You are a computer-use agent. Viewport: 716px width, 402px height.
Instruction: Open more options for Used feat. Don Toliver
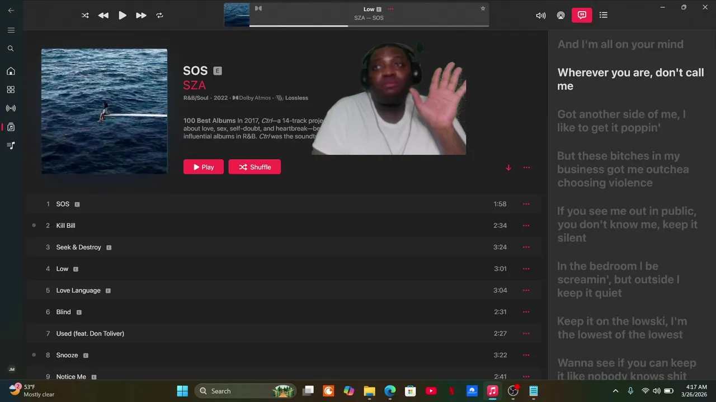pos(526,333)
